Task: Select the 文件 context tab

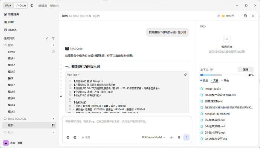Action: tap(214, 81)
